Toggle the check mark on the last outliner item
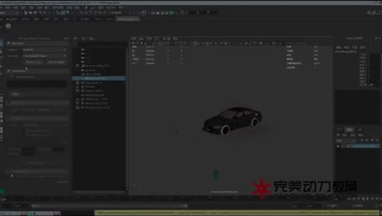 [82, 107]
